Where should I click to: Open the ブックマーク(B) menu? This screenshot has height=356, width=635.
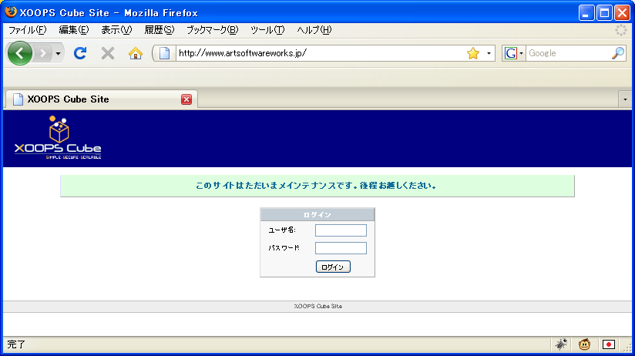pyautogui.click(x=212, y=30)
